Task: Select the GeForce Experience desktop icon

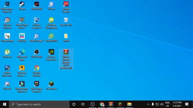Action: pyautogui.click(x=51, y=55)
